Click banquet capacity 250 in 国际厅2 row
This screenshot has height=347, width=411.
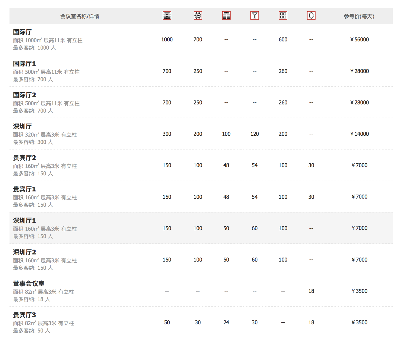tap(198, 103)
